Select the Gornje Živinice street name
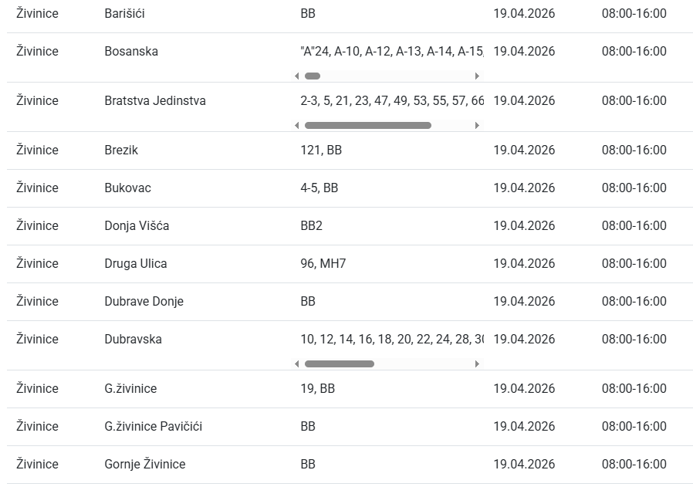The width and height of the screenshot is (693, 487). (x=144, y=465)
